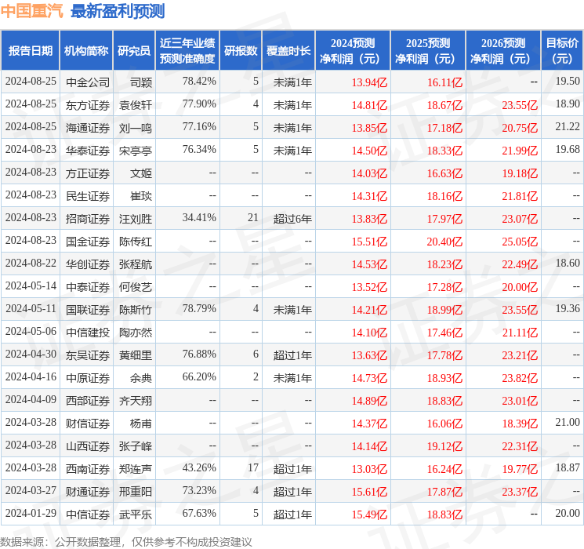Select the 财信证券 institution cell

pyautogui.click(x=88, y=424)
